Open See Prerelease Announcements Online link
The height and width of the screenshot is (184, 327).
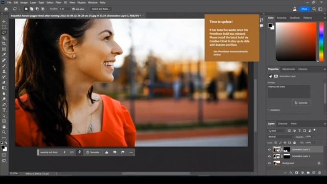click(x=230, y=53)
